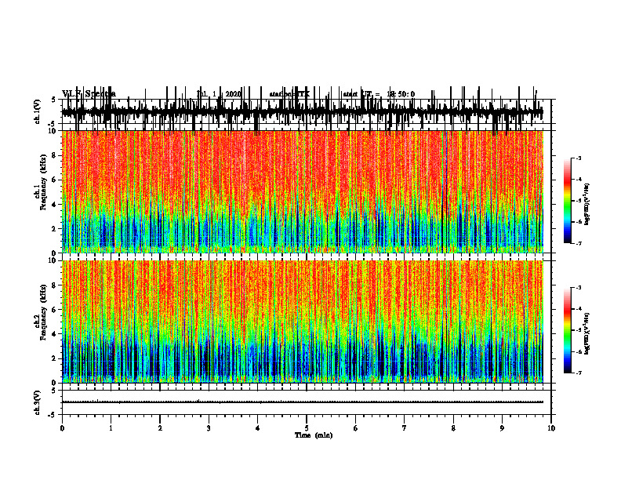621x480 pixels.
Task: Click ch.3 voltage axis tick '-5'
Action: pyautogui.click(x=53, y=415)
